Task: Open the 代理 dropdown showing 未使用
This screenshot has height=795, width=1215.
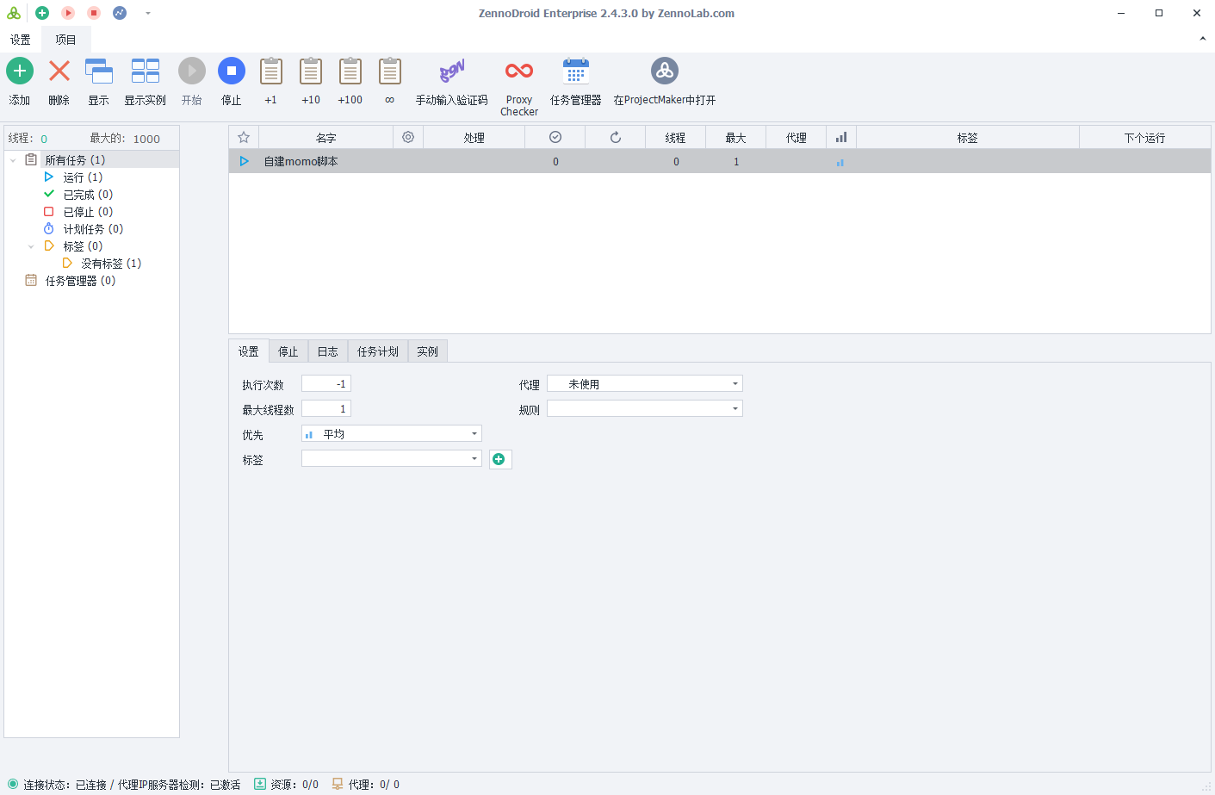Action: tap(645, 384)
